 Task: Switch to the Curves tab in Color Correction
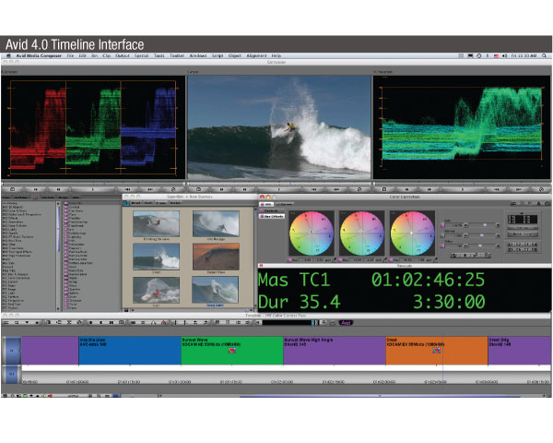click(285, 204)
